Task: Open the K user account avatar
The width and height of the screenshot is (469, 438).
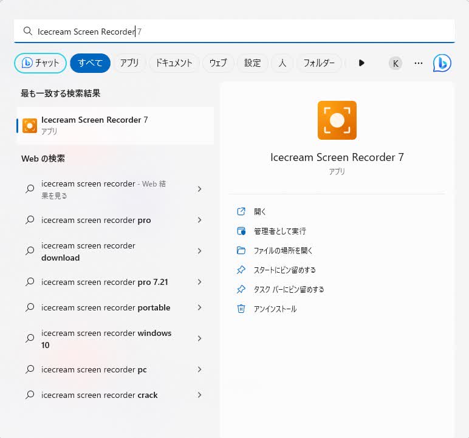Action: [x=395, y=63]
